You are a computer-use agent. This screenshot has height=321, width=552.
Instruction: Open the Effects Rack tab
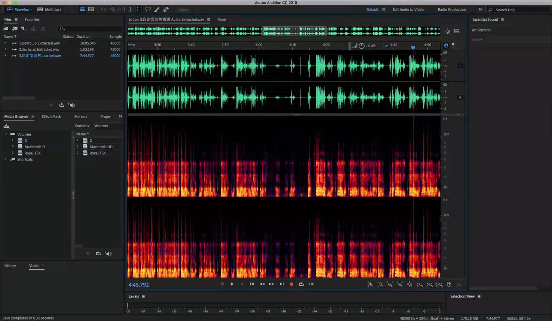(x=51, y=117)
